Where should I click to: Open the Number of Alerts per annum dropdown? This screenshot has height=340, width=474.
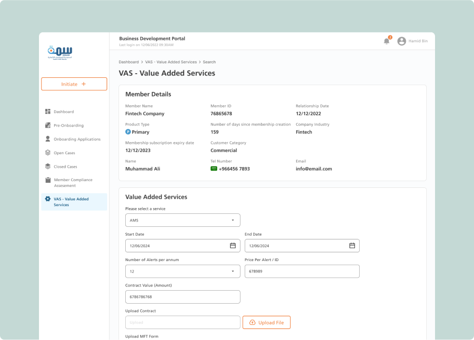[182, 271]
